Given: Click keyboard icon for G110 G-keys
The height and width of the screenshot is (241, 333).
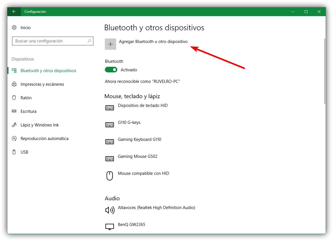Looking at the screenshot, I should (110, 125).
